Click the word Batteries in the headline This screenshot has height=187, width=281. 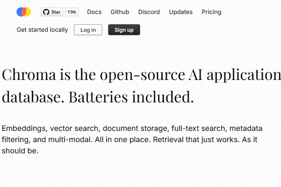[x=98, y=97]
